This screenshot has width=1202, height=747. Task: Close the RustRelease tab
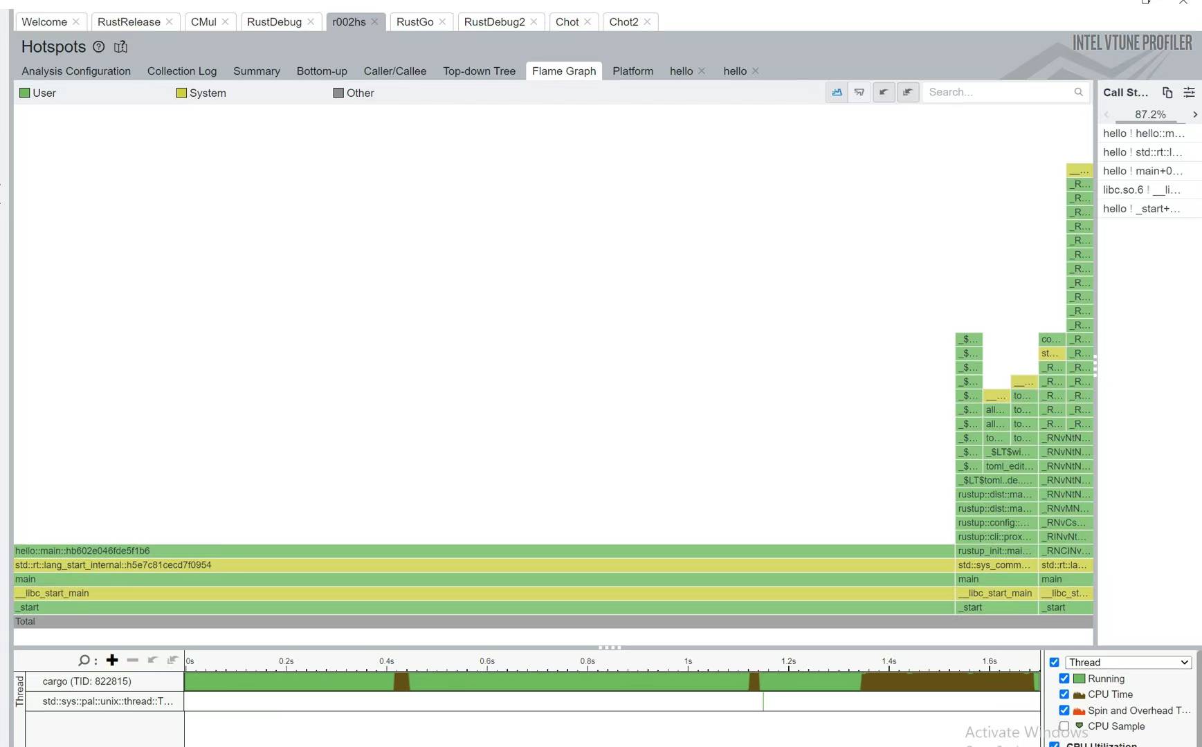coord(170,22)
